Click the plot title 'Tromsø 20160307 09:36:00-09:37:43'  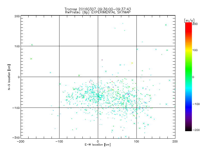[x=98, y=9]
